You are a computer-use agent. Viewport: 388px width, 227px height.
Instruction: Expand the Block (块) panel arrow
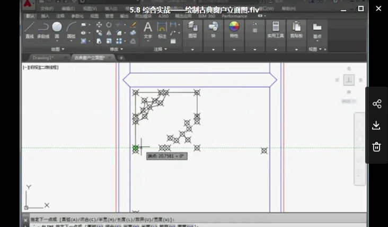point(213,50)
